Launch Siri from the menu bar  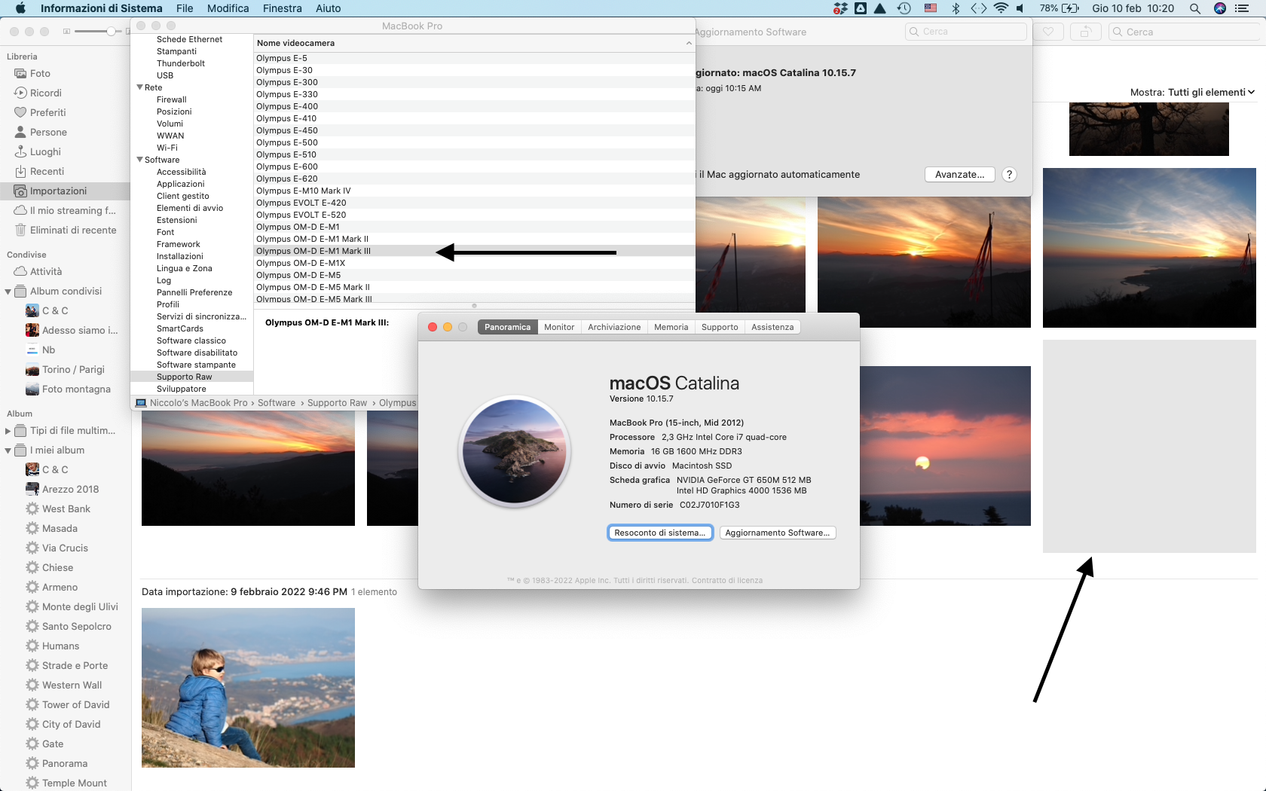tap(1220, 8)
